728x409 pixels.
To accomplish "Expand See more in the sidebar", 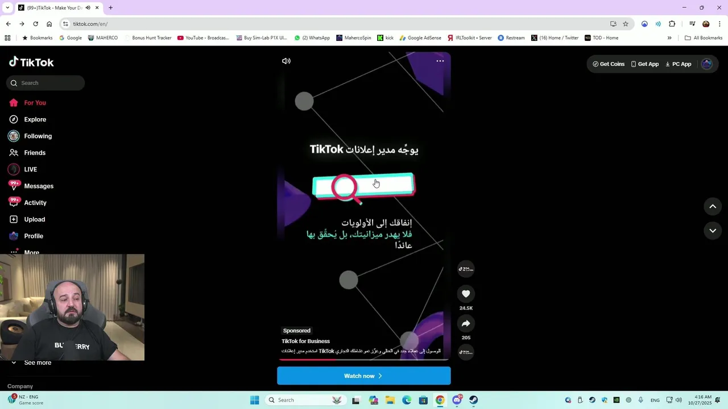I will click(38, 362).
